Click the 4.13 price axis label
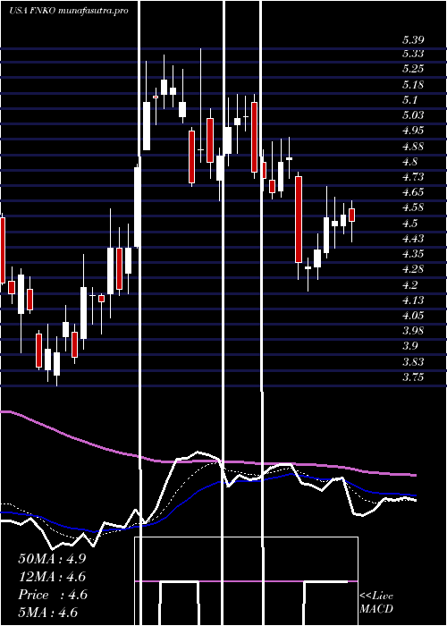Image resolution: width=447 pixels, height=626 pixels. [x=413, y=300]
